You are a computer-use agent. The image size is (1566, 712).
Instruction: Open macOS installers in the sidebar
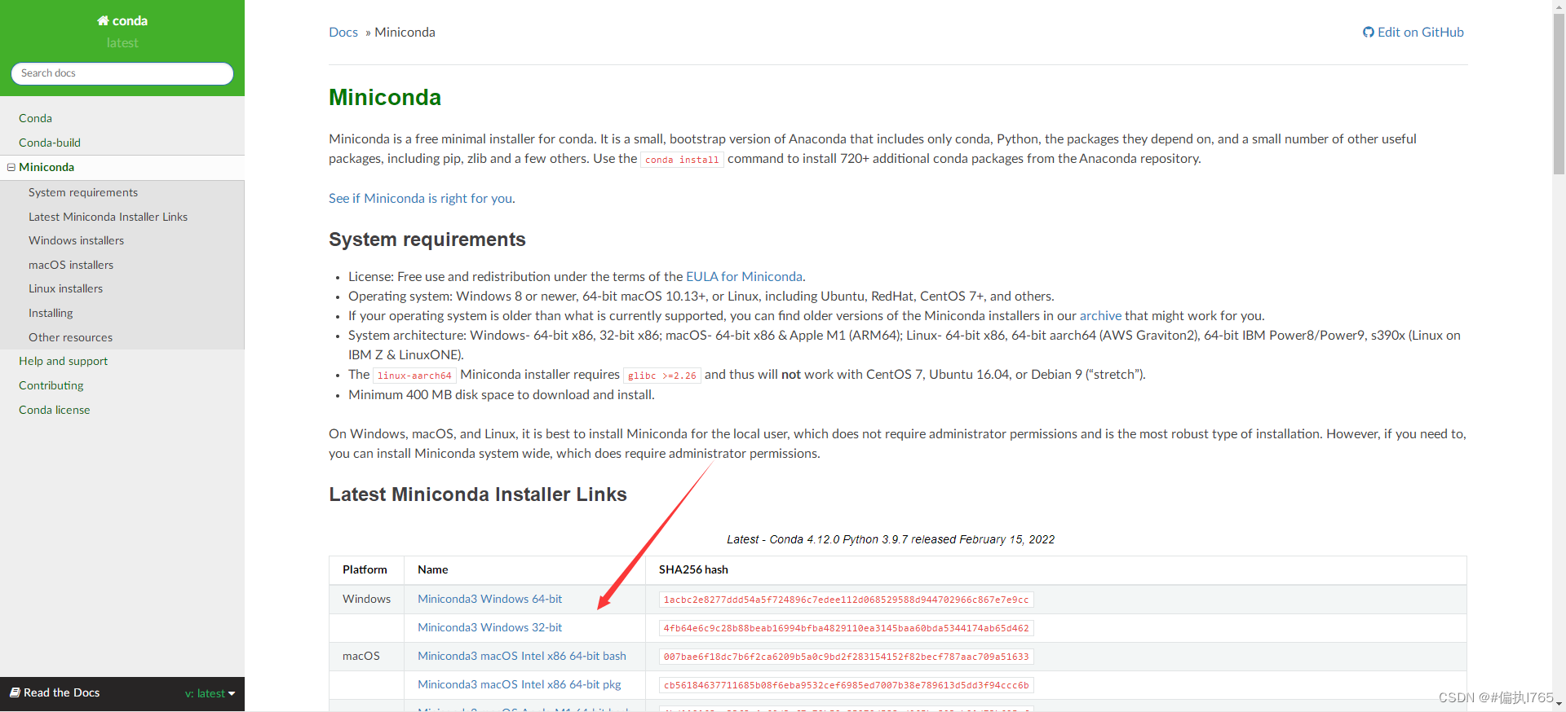[71, 265]
